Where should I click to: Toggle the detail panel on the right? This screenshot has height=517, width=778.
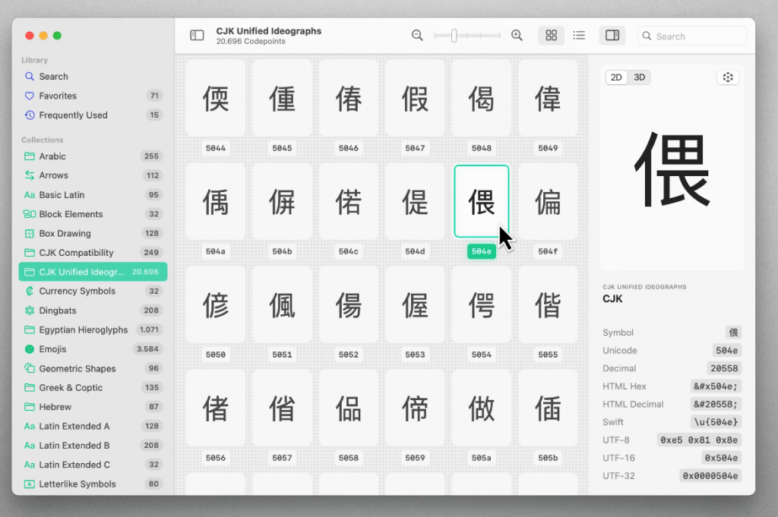pos(612,35)
